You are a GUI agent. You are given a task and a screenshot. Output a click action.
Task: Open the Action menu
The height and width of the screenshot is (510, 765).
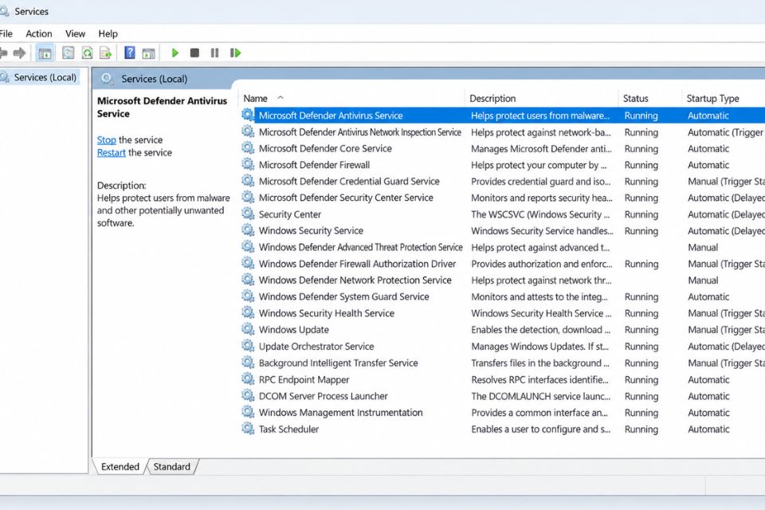click(39, 33)
